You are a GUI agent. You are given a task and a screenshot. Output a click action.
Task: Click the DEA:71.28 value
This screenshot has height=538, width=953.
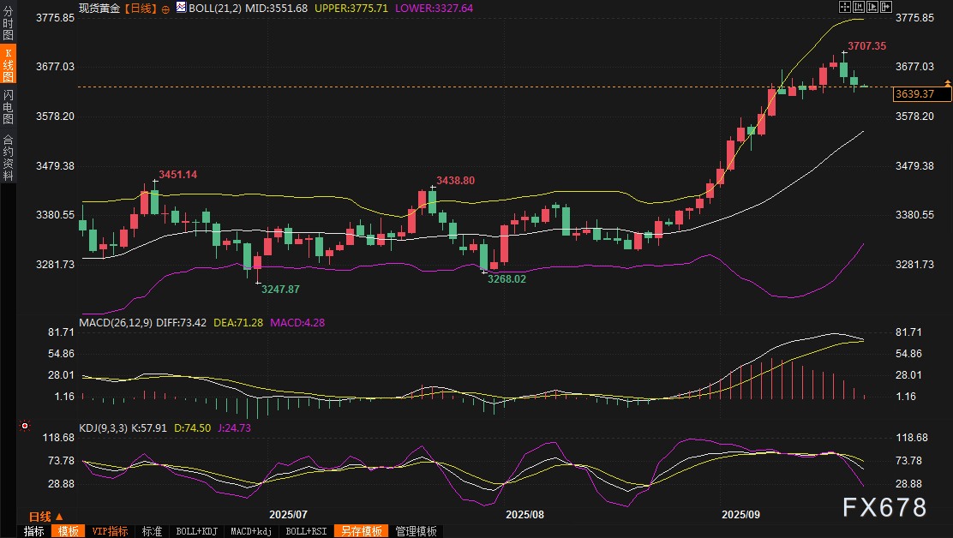[x=238, y=322]
